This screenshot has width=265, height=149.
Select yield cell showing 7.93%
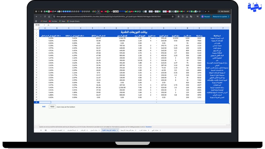(74, 95)
